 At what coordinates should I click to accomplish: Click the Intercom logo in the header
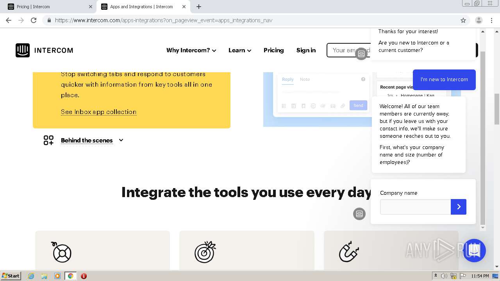[x=44, y=50]
